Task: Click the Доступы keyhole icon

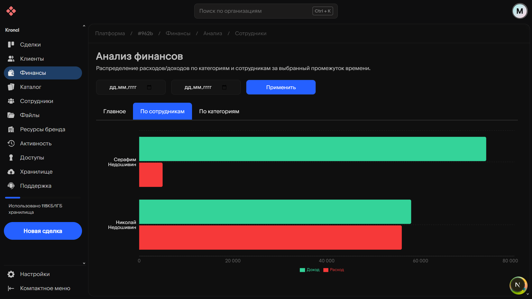Action: (x=11, y=158)
